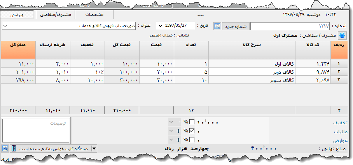Switch to the مشخصات tab
This screenshot has width=353, height=165.
click(94, 15)
